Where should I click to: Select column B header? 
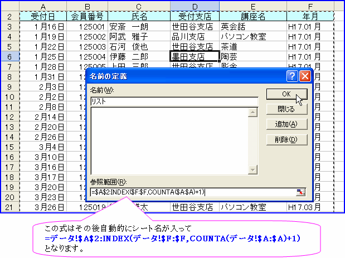(87, 7)
